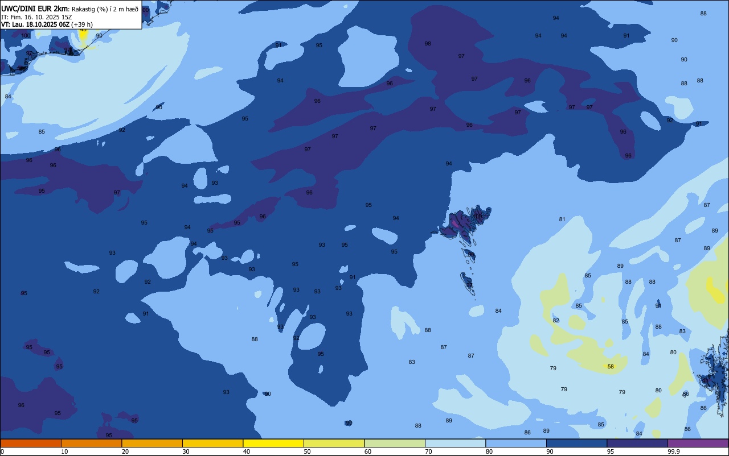Click the 95–99.9 indigo legend swatch
729x456 pixels.
click(x=637, y=443)
